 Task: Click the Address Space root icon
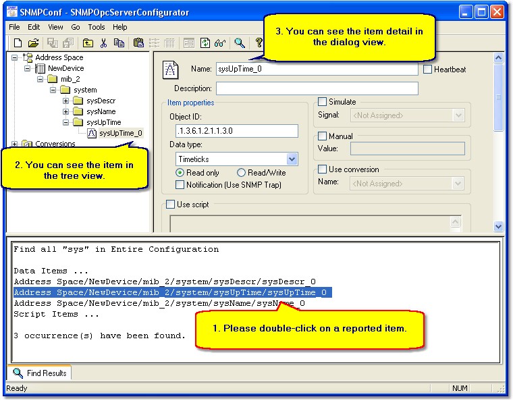coord(28,57)
